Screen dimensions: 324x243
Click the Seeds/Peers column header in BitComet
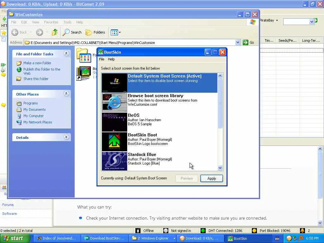click(x=287, y=40)
